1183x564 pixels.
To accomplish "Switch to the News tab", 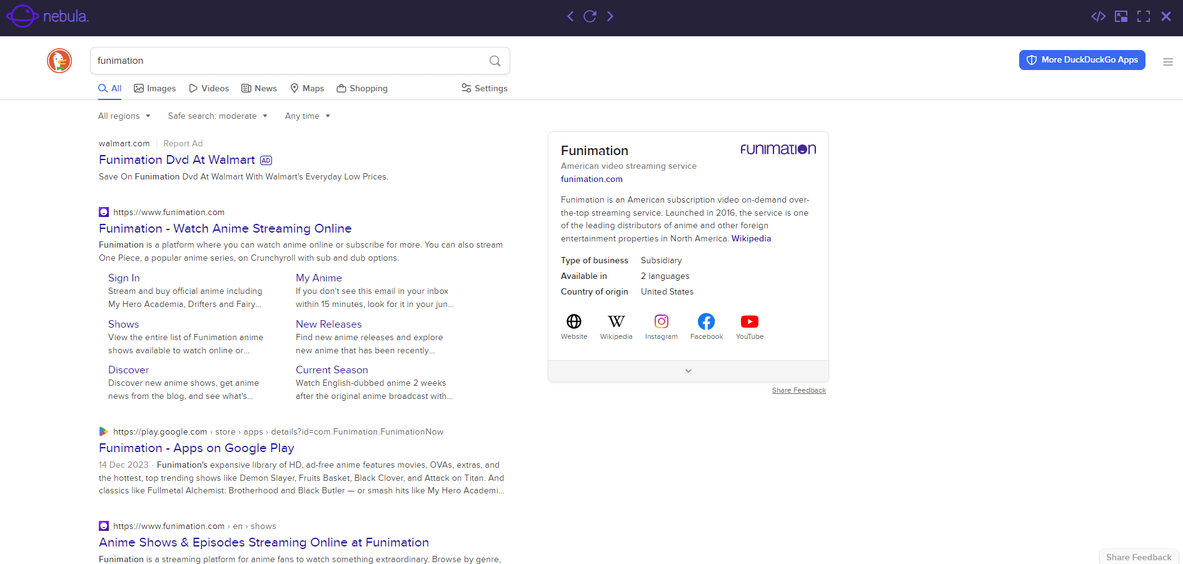I will coord(259,88).
